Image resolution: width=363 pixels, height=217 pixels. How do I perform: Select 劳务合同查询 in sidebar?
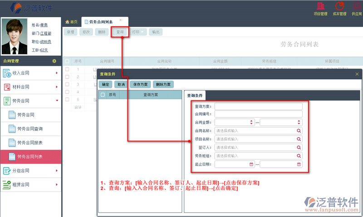coord(30,129)
